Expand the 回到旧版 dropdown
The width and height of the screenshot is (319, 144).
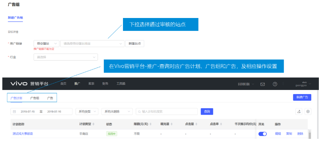(x=246, y=84)
